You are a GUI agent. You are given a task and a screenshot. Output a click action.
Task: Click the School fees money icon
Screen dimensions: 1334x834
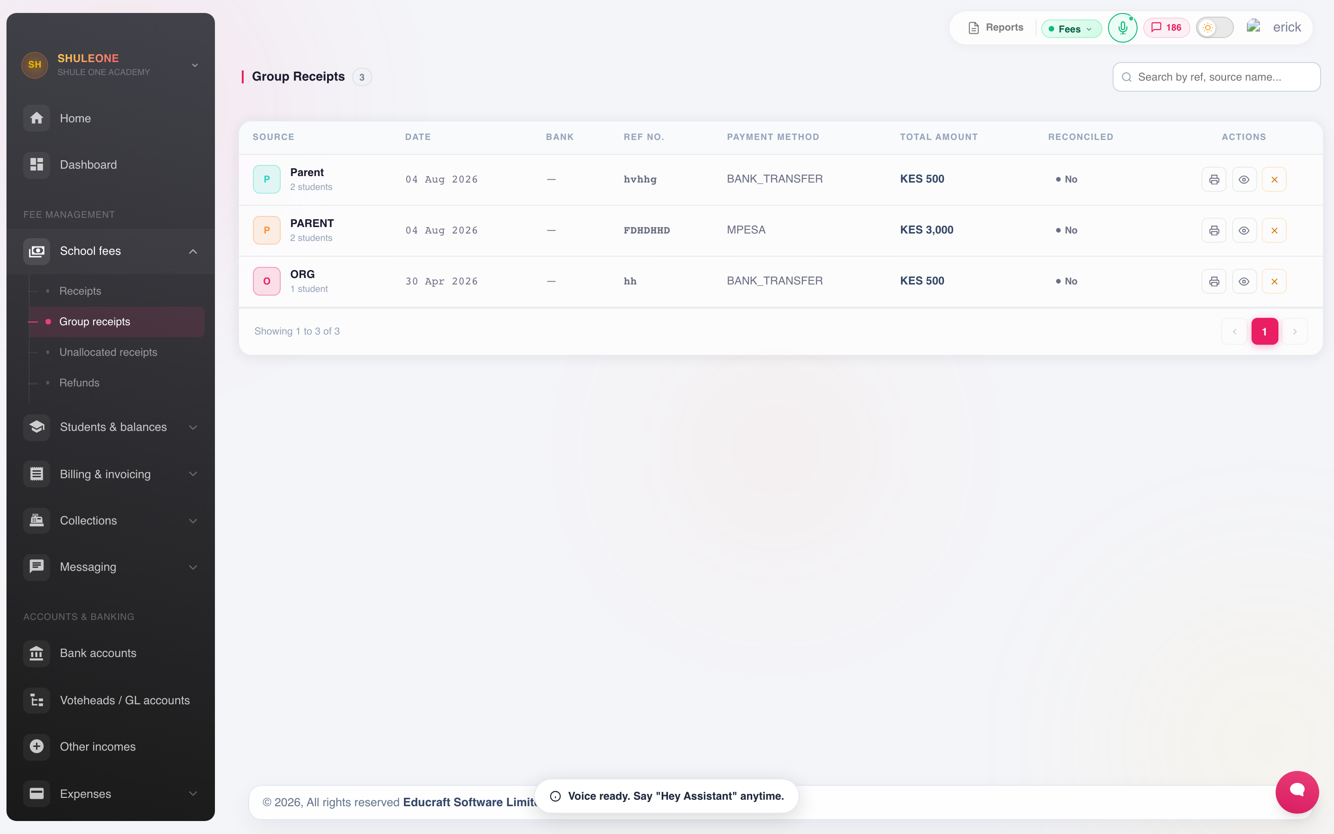(x=37, y=251)
